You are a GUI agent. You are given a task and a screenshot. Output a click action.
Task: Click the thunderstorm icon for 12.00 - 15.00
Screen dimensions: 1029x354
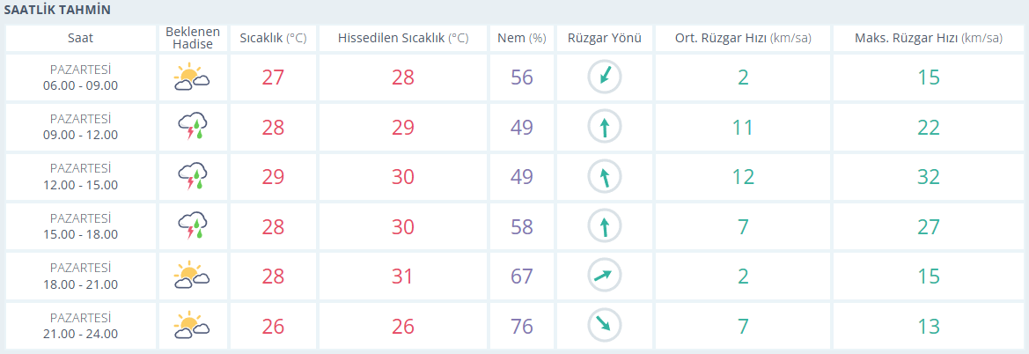tap(192, 177)
